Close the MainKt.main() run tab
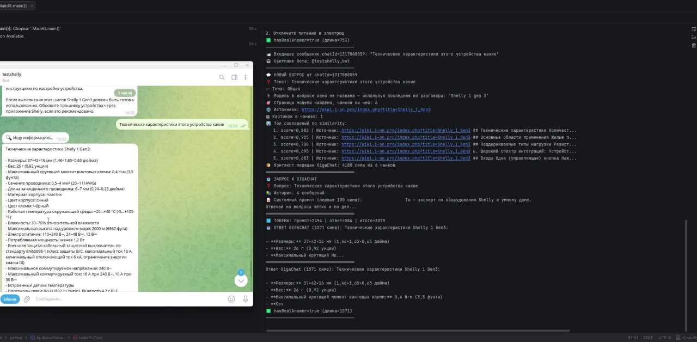Image resolution: width=697 pixels, height=342 pixels. (32, 5)
